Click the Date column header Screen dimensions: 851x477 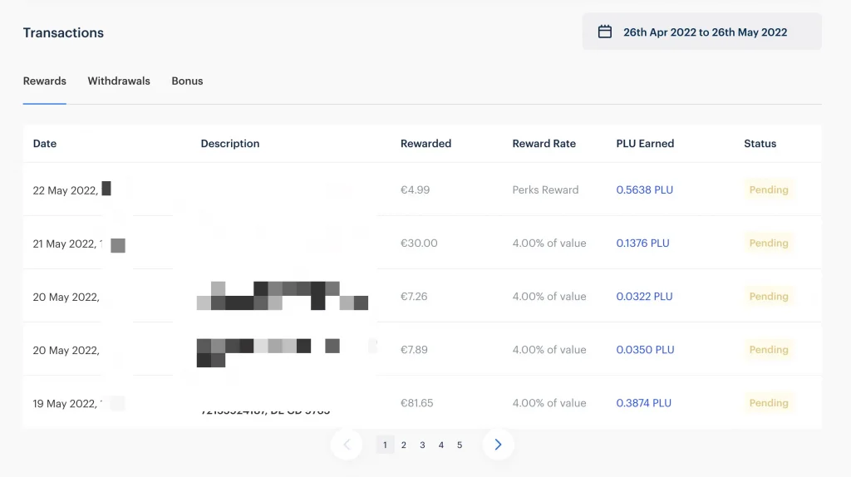pyautogui.click(x=45, y=144)
